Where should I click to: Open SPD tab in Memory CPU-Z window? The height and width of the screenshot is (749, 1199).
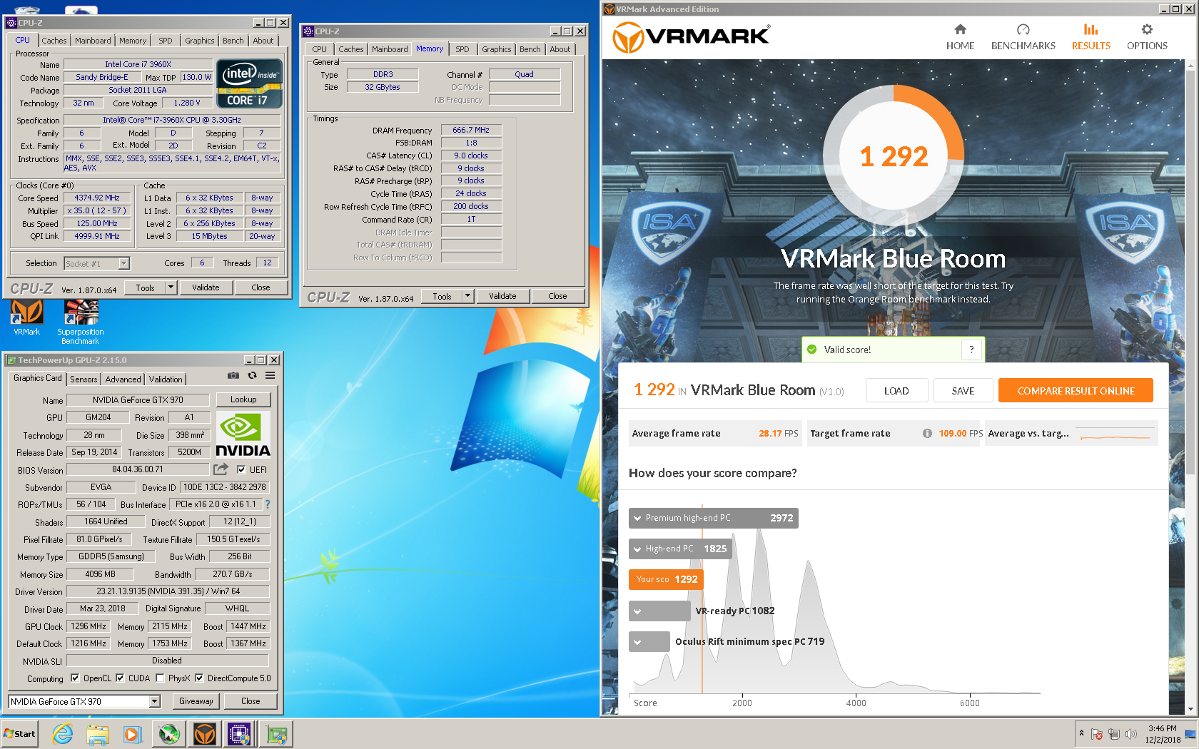point(462,49)
